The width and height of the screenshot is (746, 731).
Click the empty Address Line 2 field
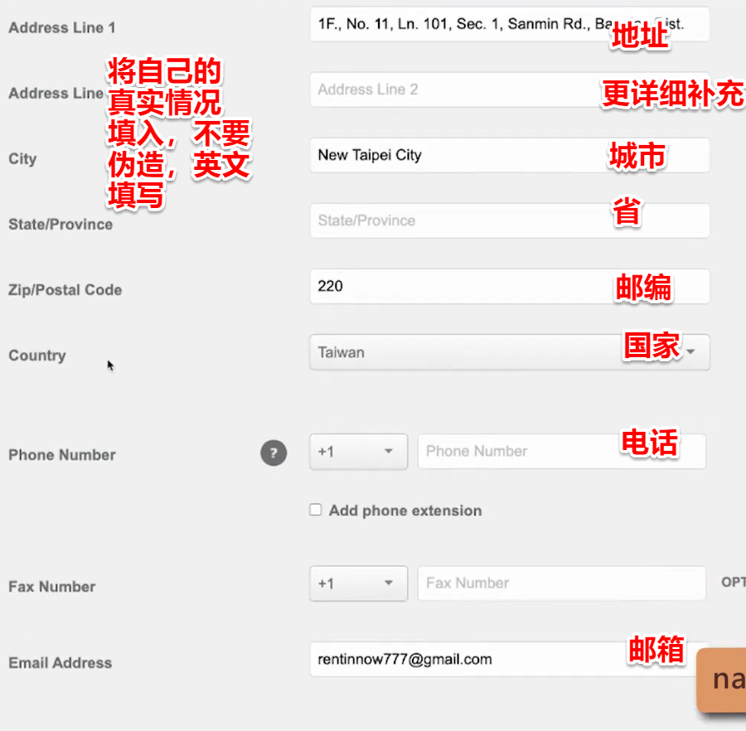point(510,90)
